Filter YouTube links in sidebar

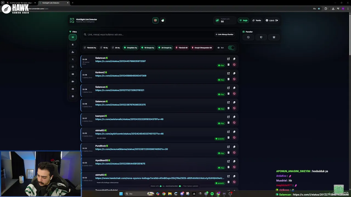[73, 74]
